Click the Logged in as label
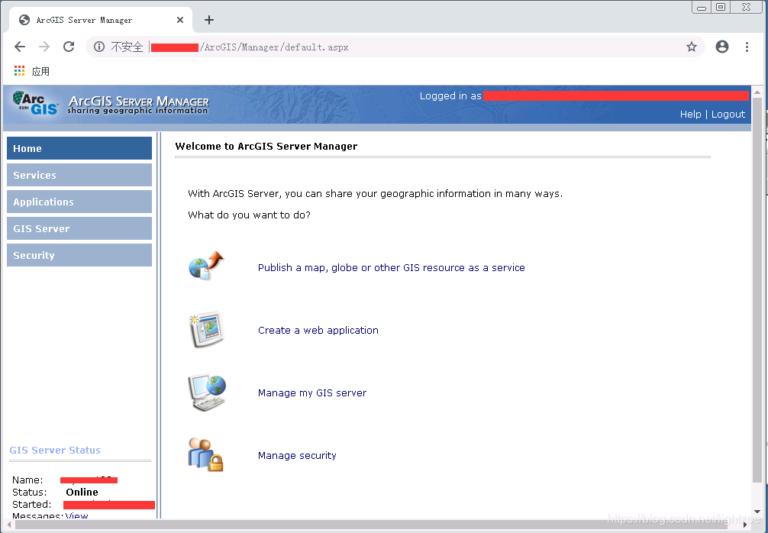This screenshot has height=533, width=768. pos(450,96)
